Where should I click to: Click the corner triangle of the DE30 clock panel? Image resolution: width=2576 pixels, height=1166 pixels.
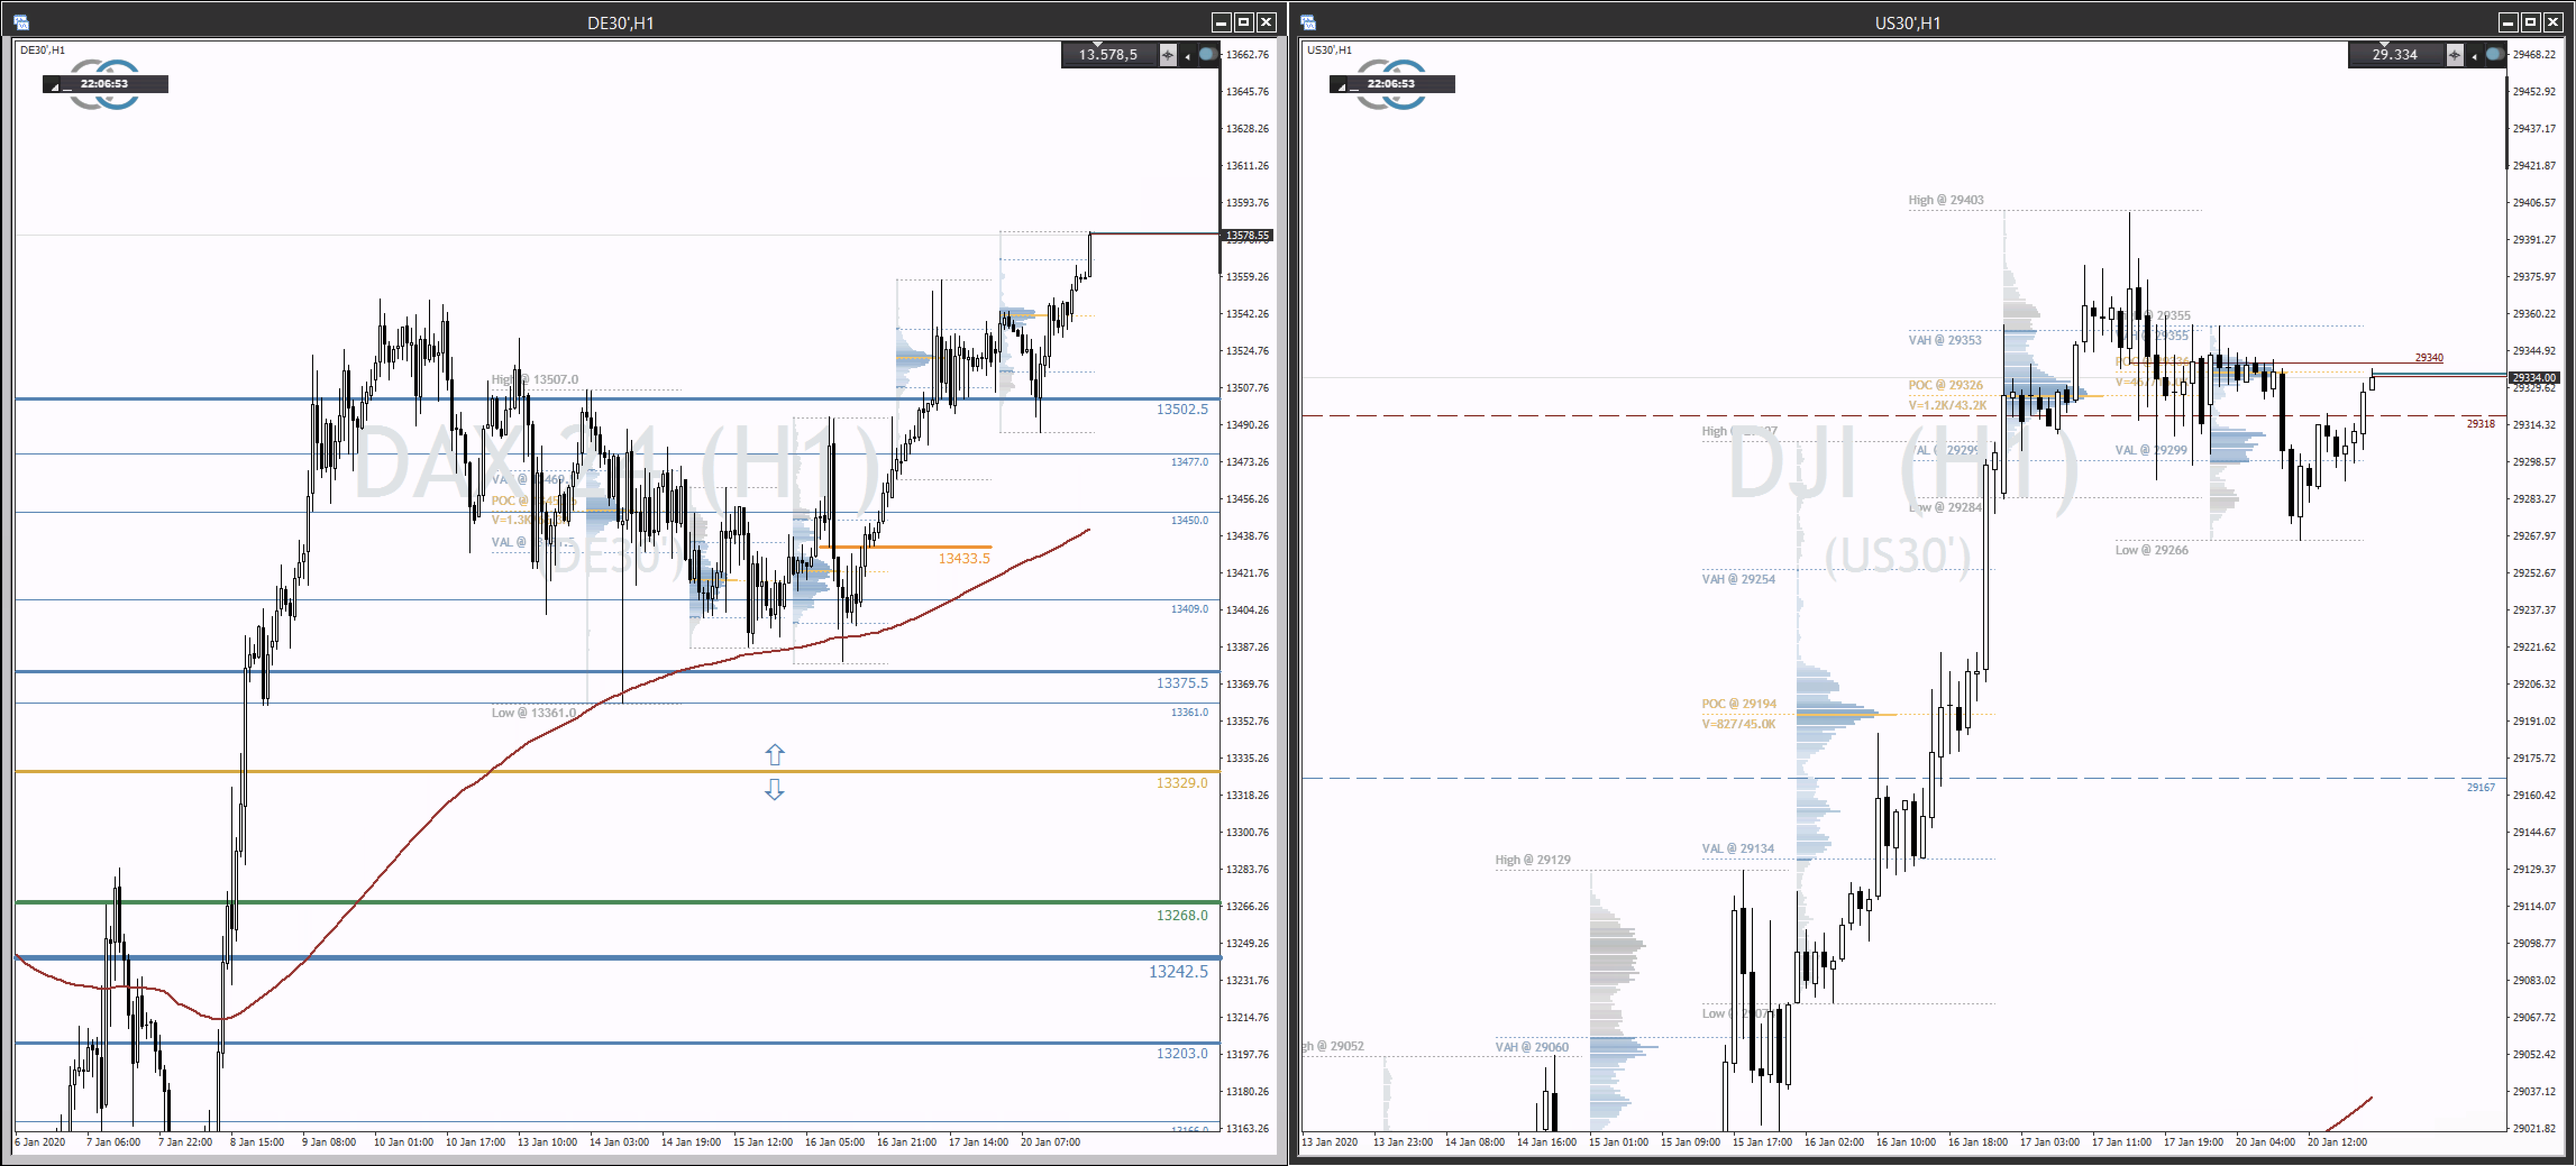tap(54, 87)
